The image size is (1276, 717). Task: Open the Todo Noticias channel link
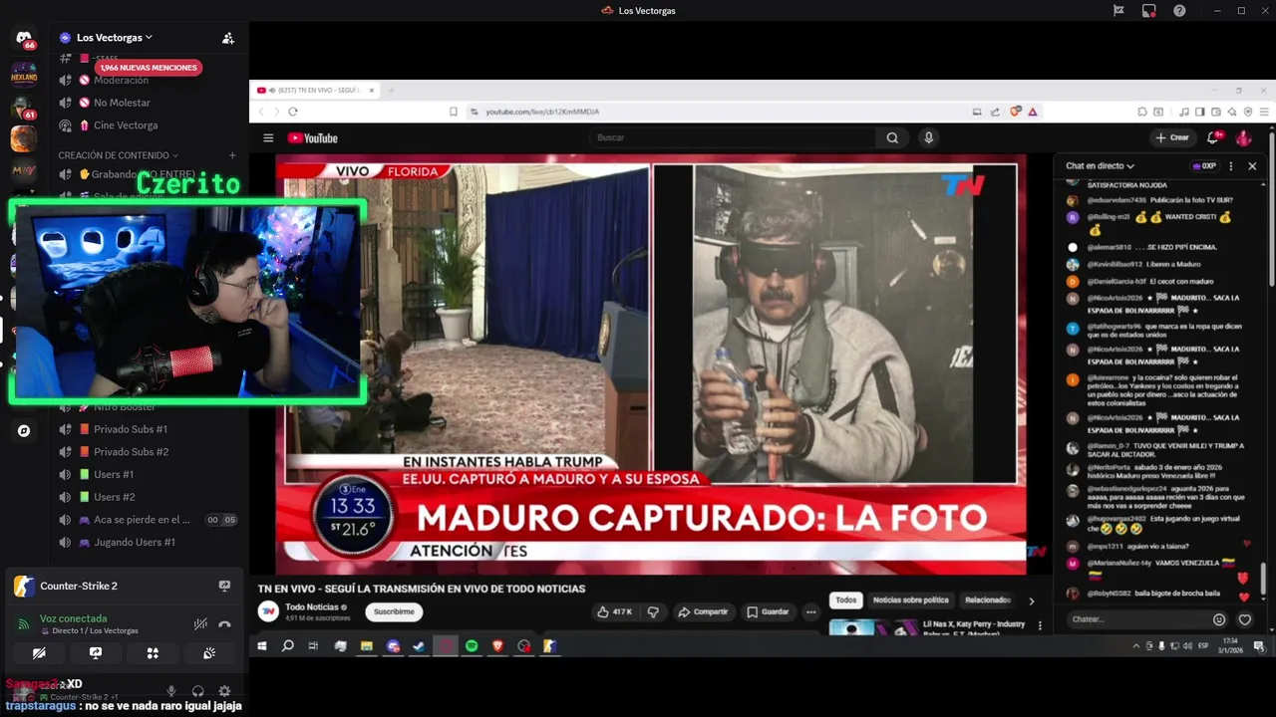point(313,606)
